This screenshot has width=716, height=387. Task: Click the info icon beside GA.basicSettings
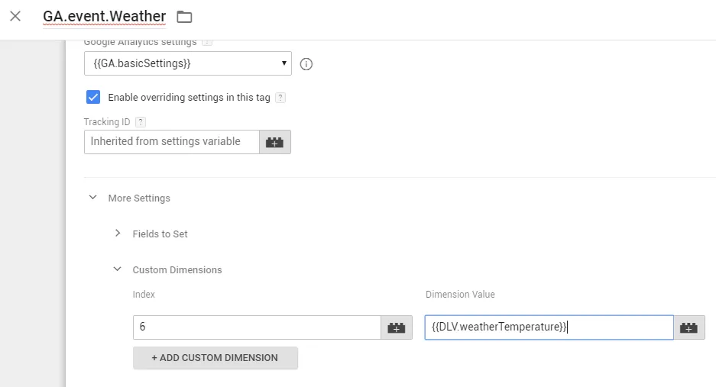coord(306,64)
